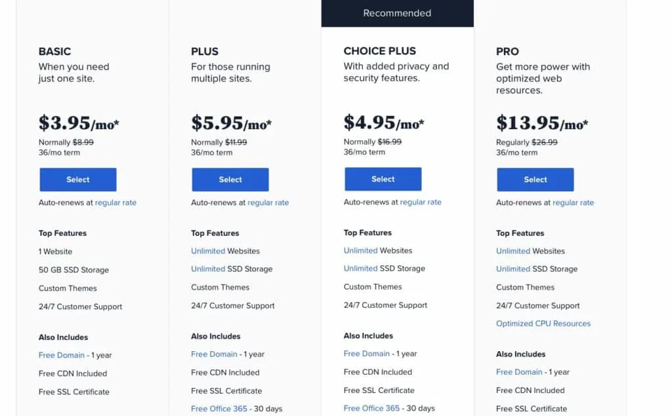Screen dimensions: 672x416
Task: Click Free Domain link in PRO plan
Action: click(x=519, y=372)
